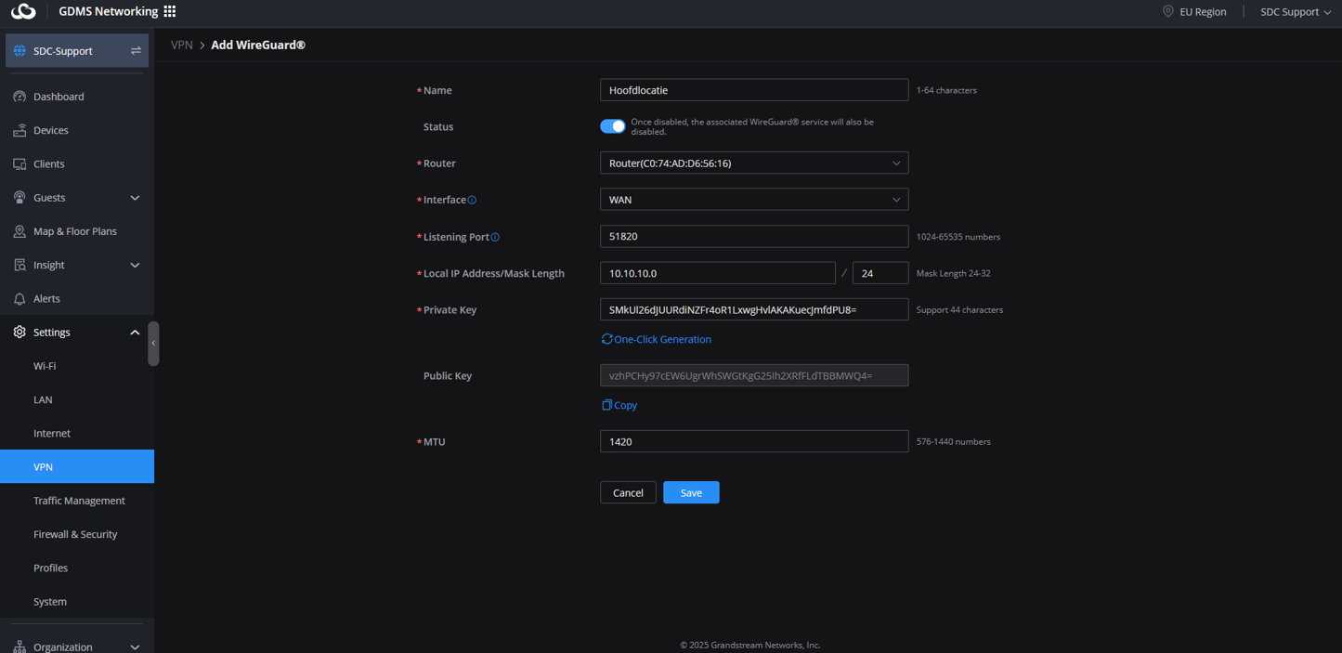
Task: Open the Interface WAN dropdown
Action: [754, 200]
